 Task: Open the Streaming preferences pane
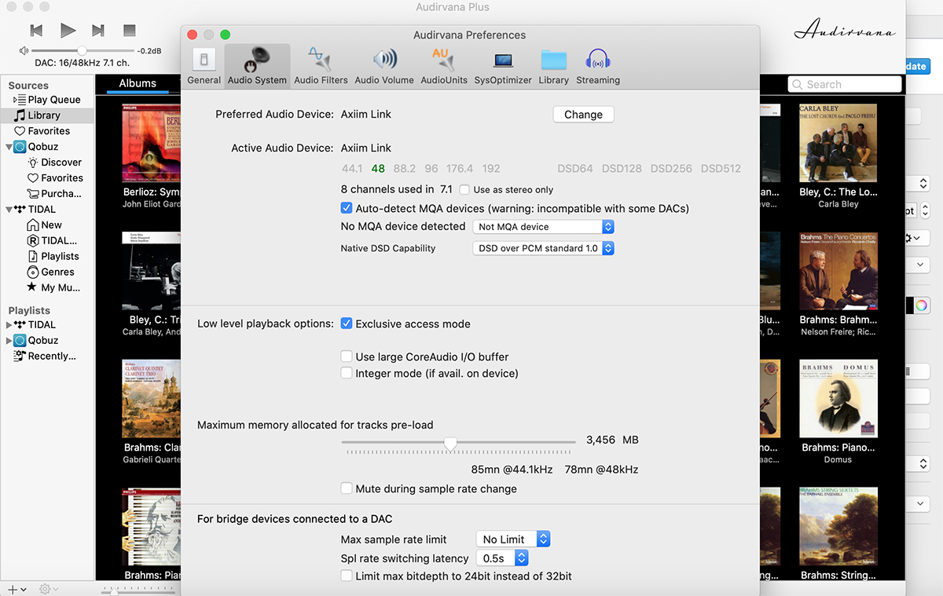tap(598, 66)
